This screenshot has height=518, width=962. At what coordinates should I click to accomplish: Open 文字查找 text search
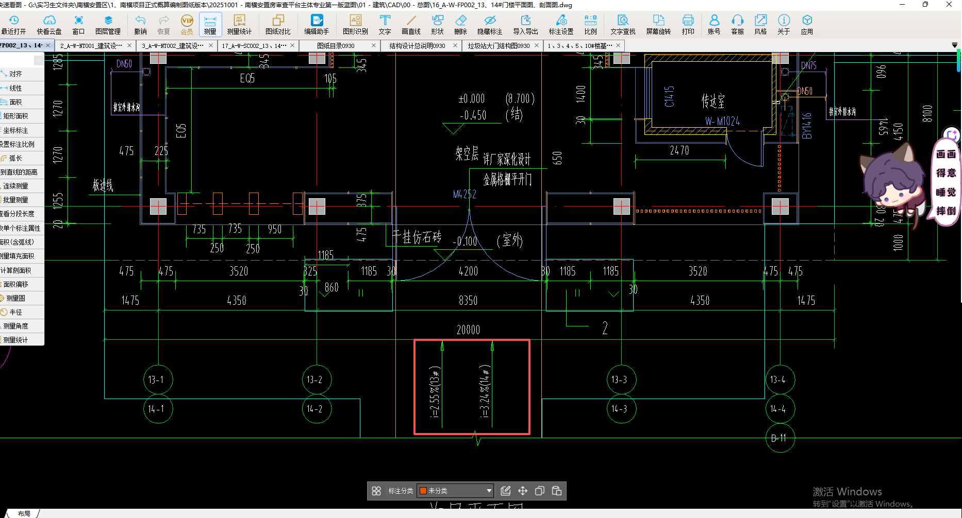[623, 24]
